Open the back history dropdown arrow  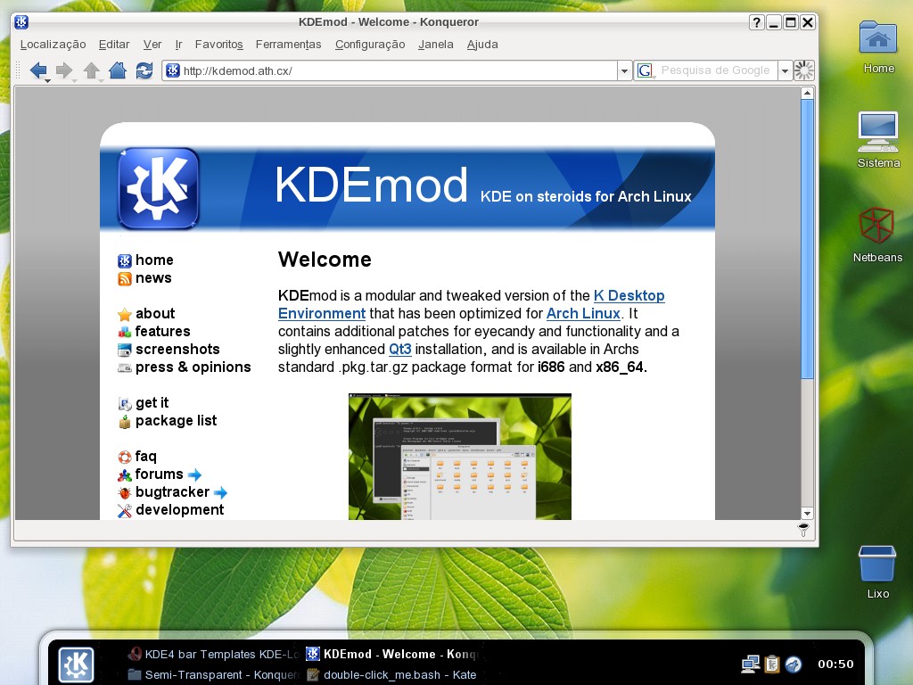(48, 80)
